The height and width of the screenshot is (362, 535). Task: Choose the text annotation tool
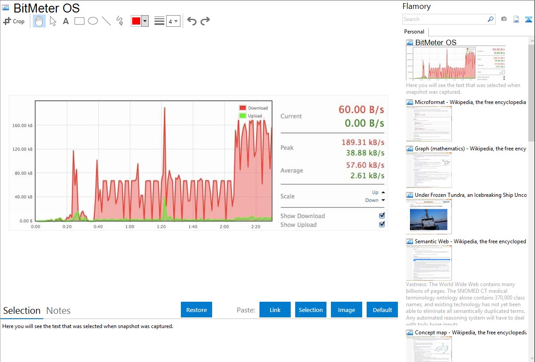(x=66, y=21)
